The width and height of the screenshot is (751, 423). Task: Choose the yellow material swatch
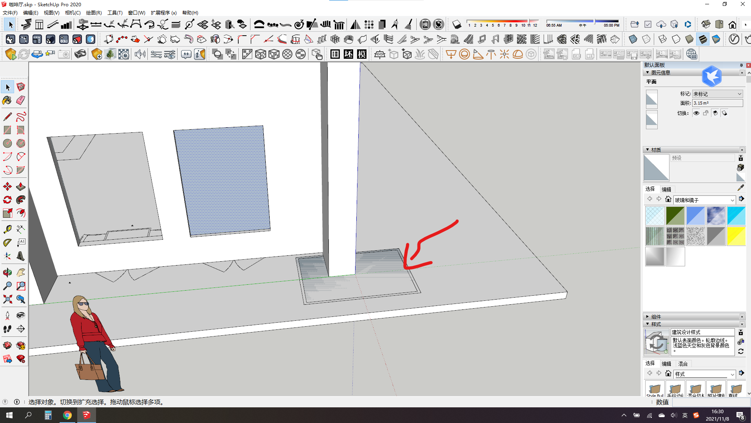[x=736, y=236]
